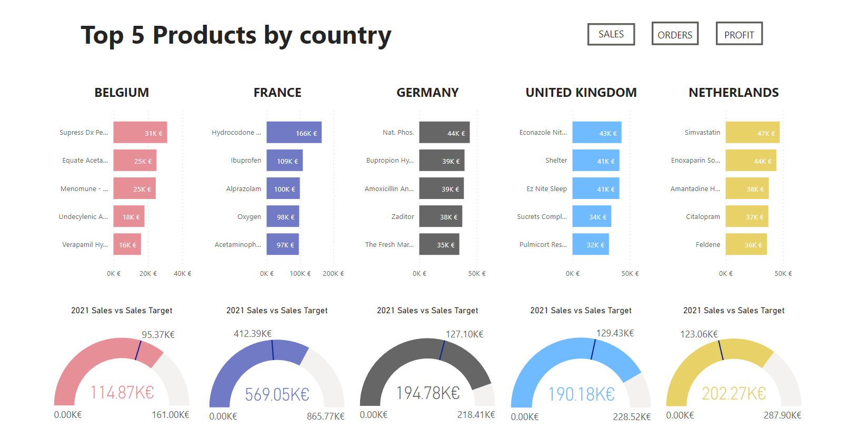The width and height of the screenshot is (848, 428).
Task: Select the Ibuprofen bar in France chart
Action: [285, 160]
